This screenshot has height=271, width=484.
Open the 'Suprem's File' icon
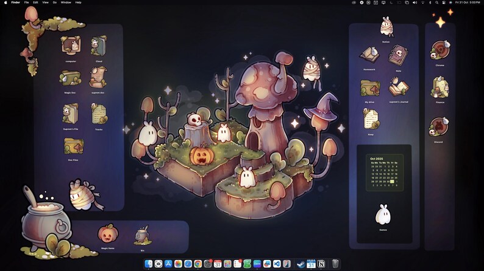click(70, 114)
